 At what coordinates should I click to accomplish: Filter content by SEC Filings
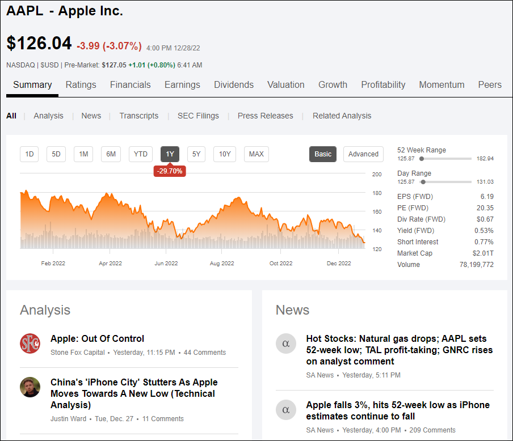[198, 116]
